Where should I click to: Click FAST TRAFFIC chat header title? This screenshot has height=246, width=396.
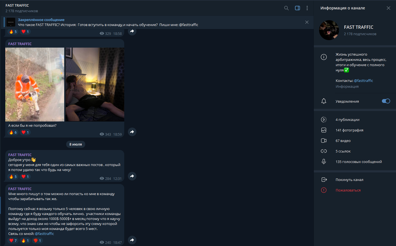(x=17, y=5)
